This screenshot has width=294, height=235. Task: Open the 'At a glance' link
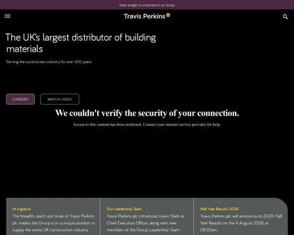(22, 209)
